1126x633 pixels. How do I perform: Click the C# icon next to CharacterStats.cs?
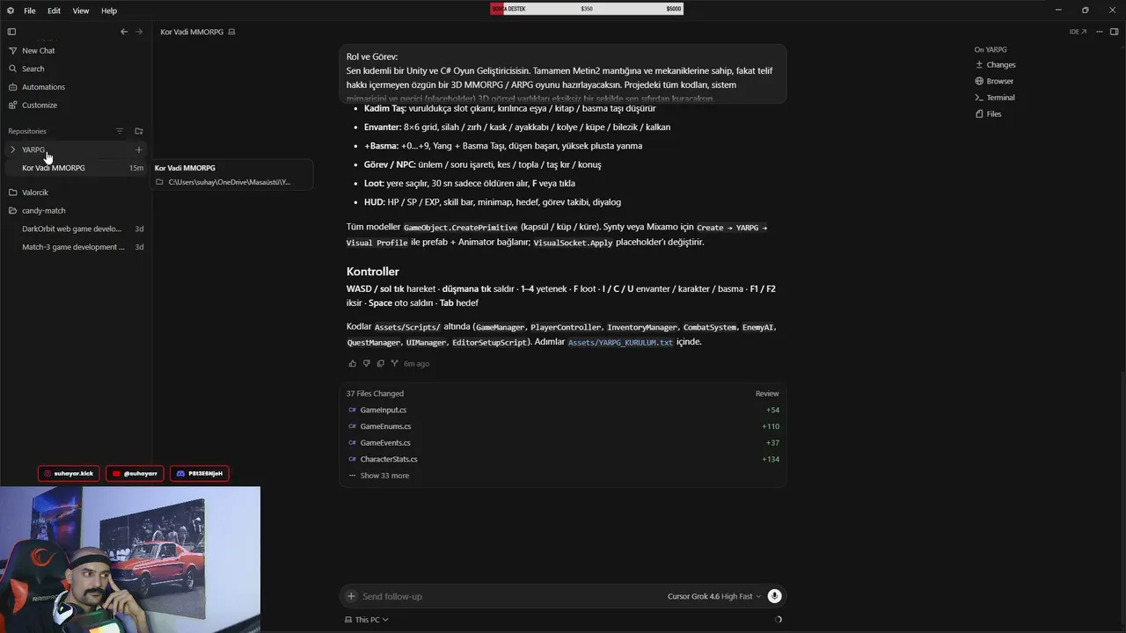click(x=352, y=459)
